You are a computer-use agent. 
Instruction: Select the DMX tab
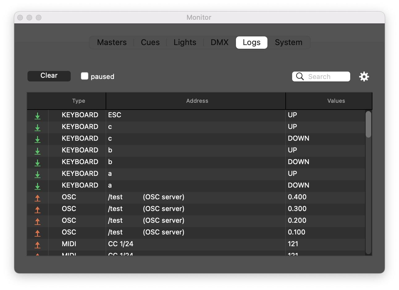coord(219,43)
